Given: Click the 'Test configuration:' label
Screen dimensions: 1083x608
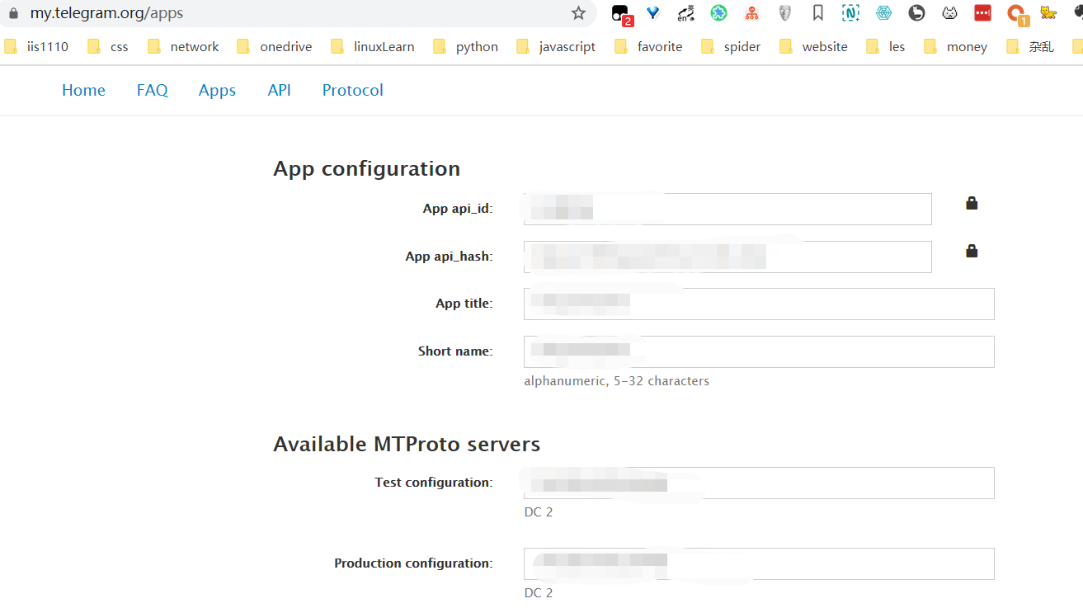Looking at the screenshot, I should [434, 483].
